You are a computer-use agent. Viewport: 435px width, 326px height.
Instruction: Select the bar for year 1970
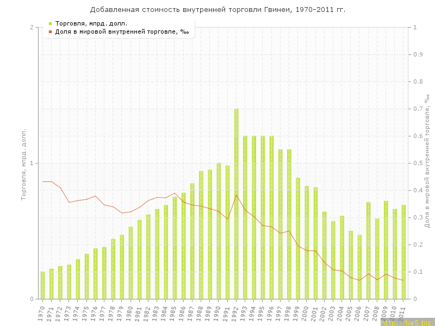42,285
